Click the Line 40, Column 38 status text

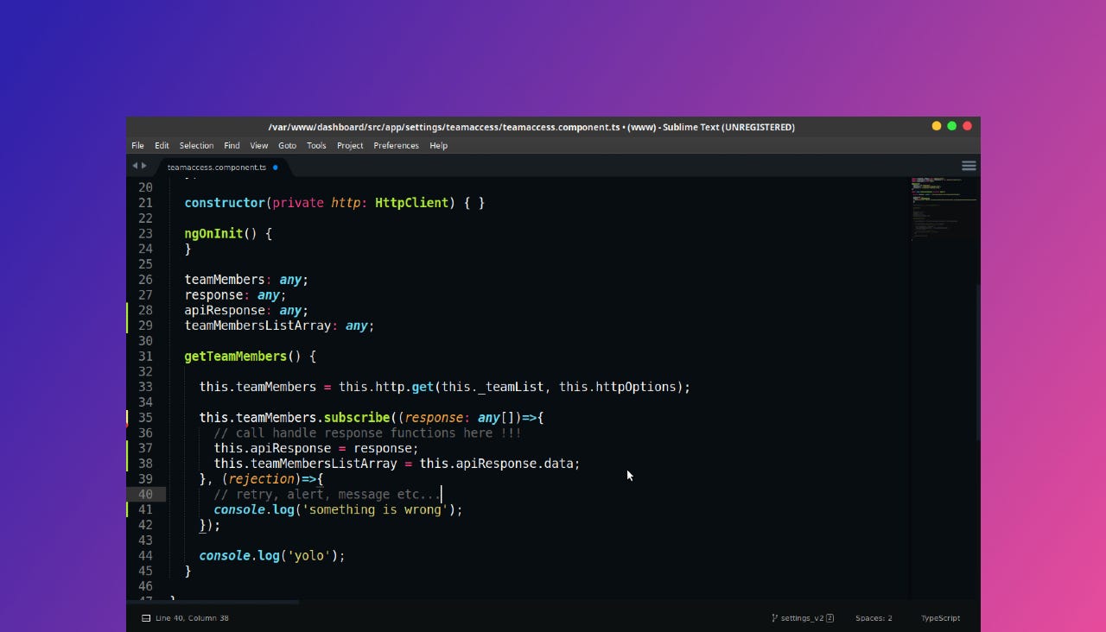point(192,618)
